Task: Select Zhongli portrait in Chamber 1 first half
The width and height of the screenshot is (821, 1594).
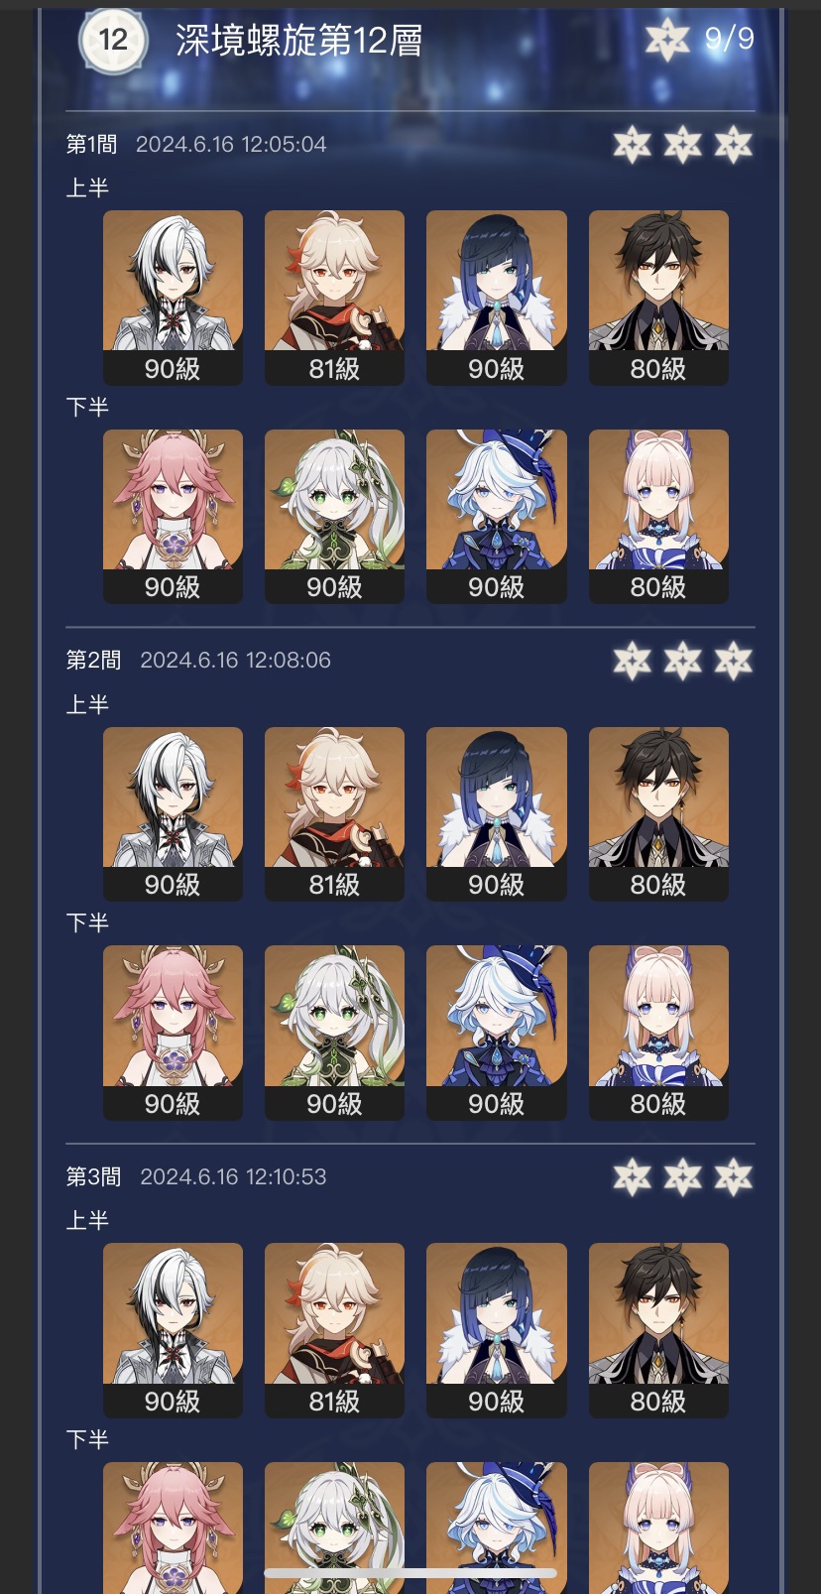Action: pos(658,298)
